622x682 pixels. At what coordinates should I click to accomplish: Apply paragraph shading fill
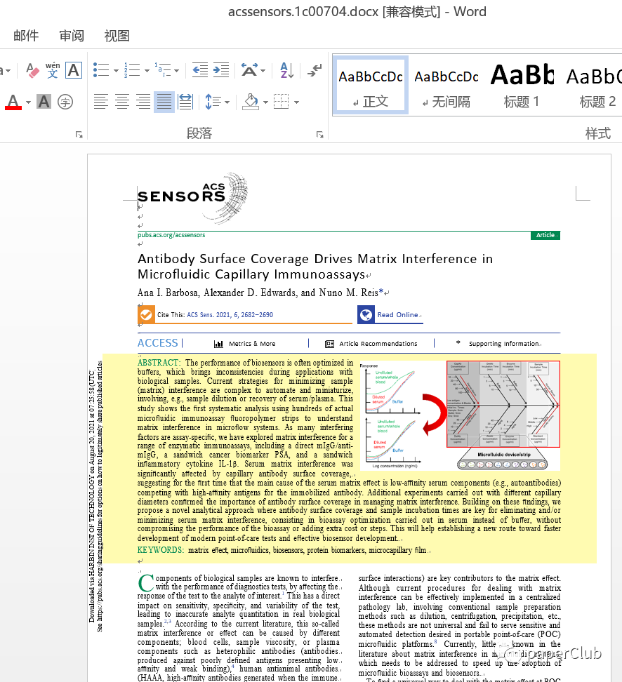[x=251, y=102]
